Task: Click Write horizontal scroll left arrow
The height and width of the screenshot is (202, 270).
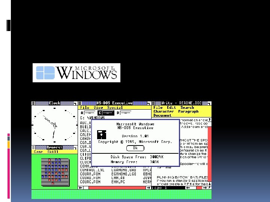Action: click(188, 188)
